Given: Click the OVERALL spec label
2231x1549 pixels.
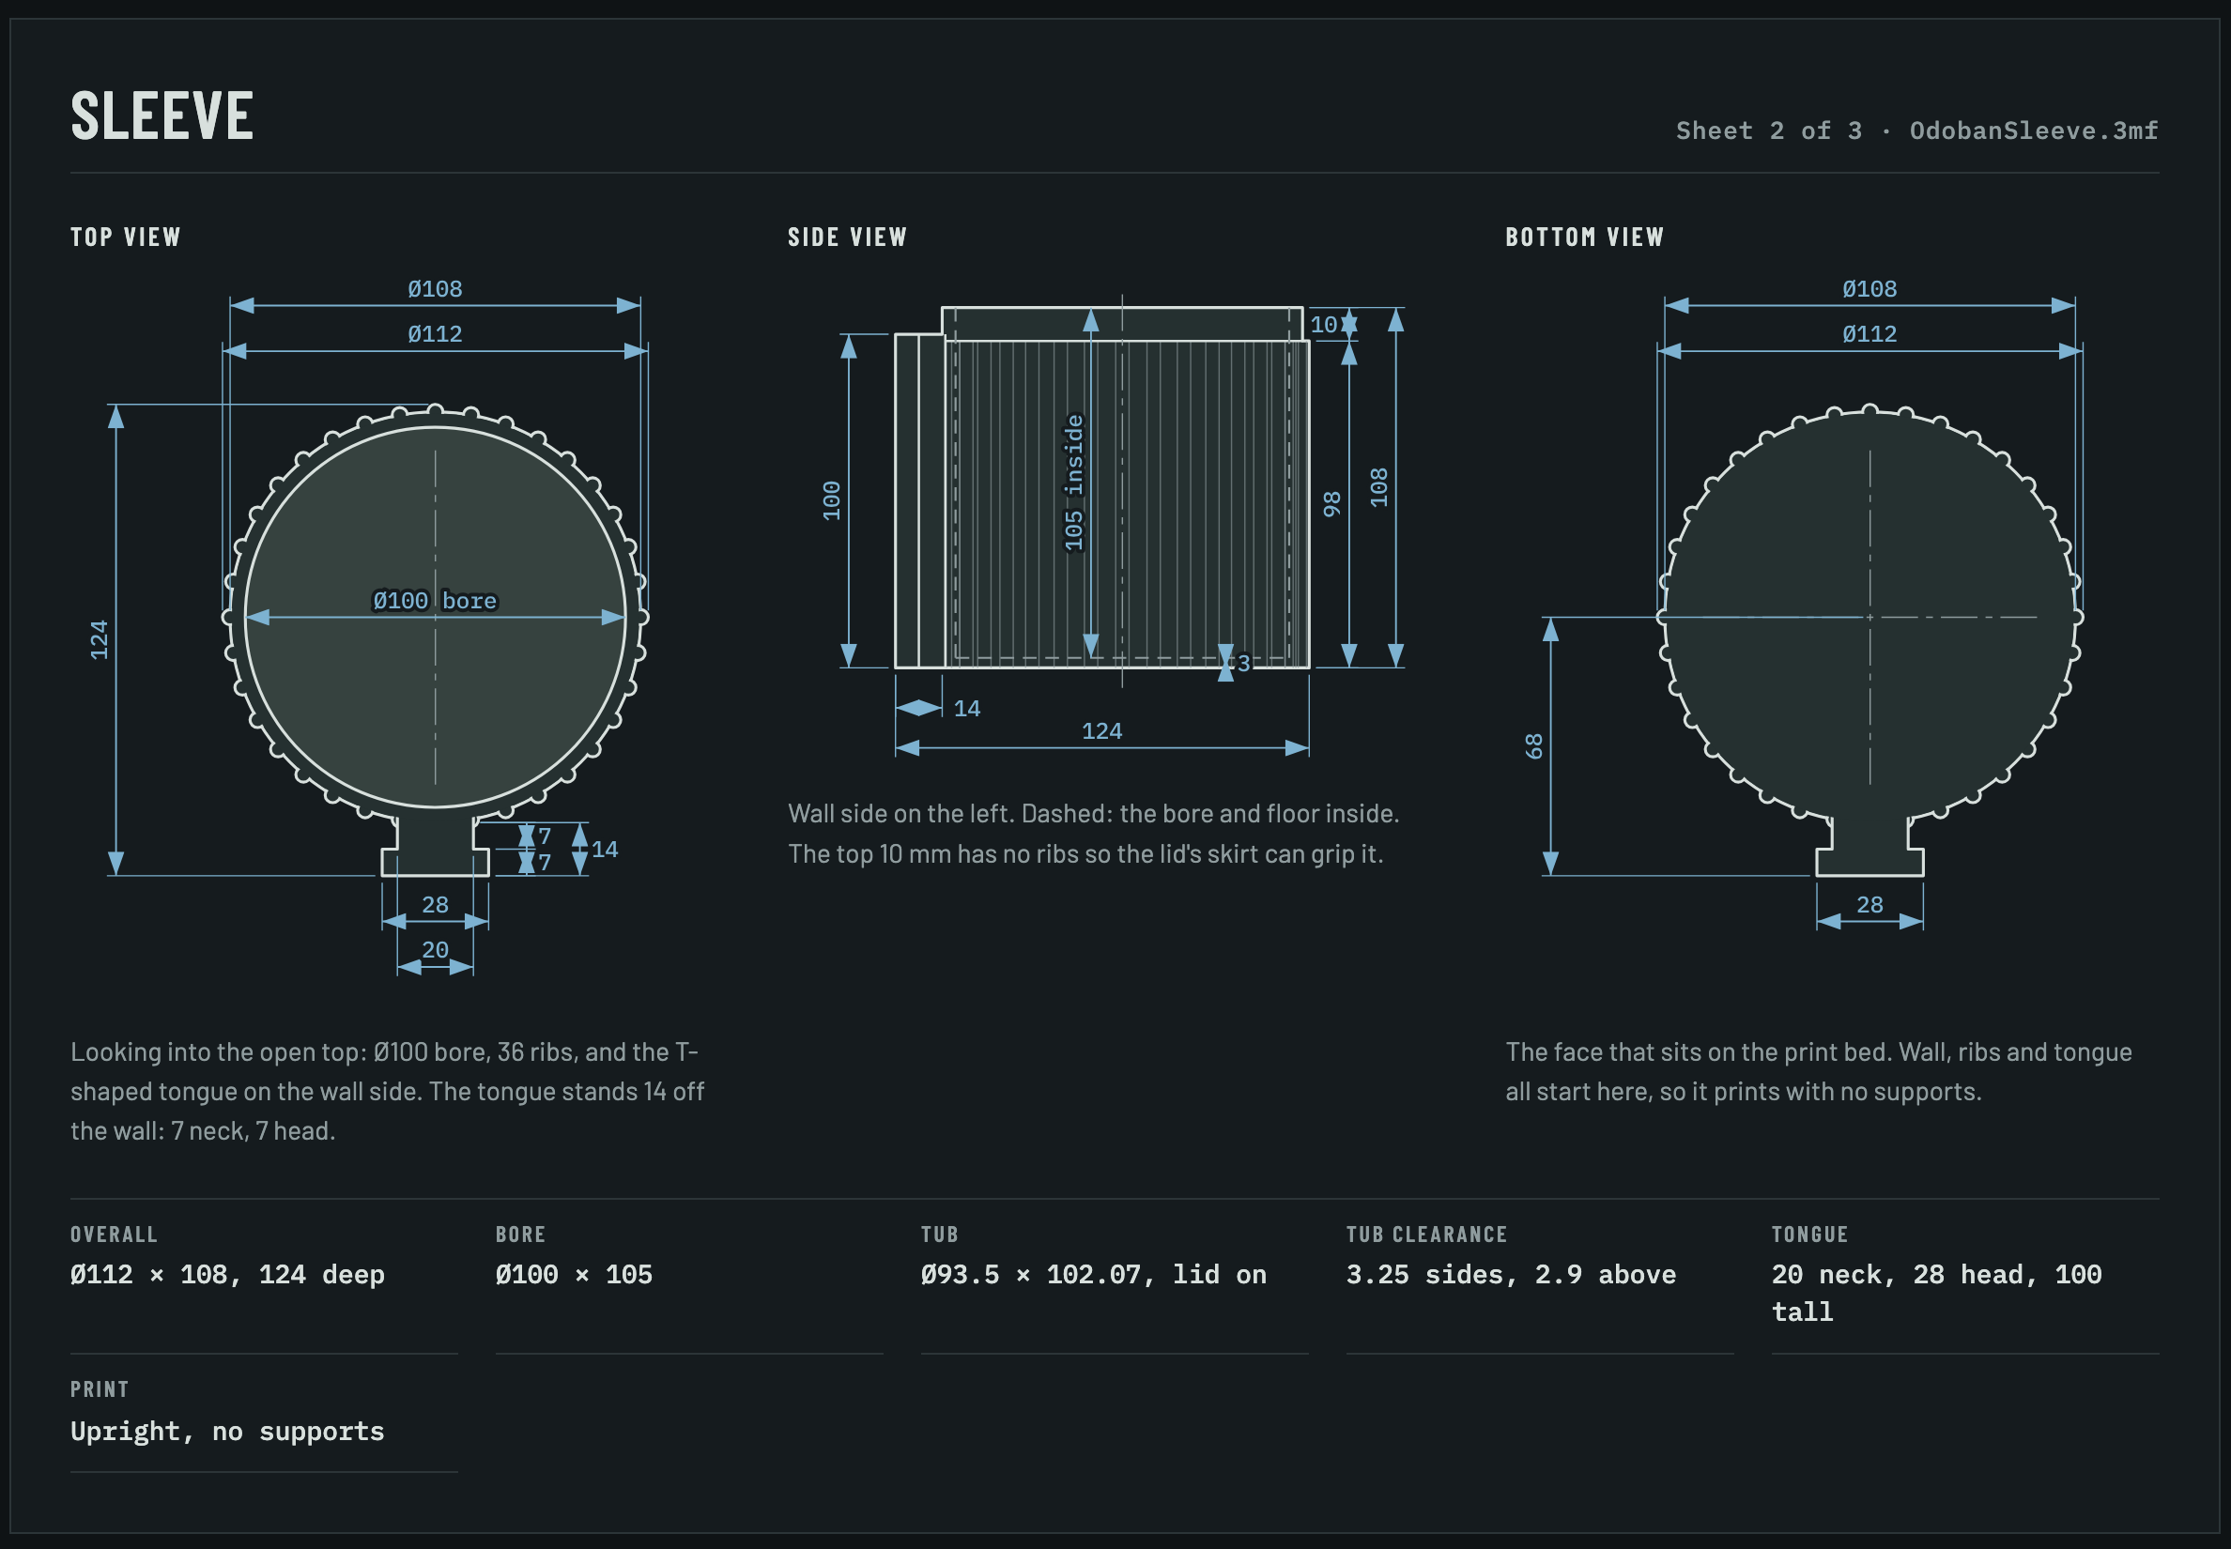Looking at the screenshot, I should point(114,1235).
